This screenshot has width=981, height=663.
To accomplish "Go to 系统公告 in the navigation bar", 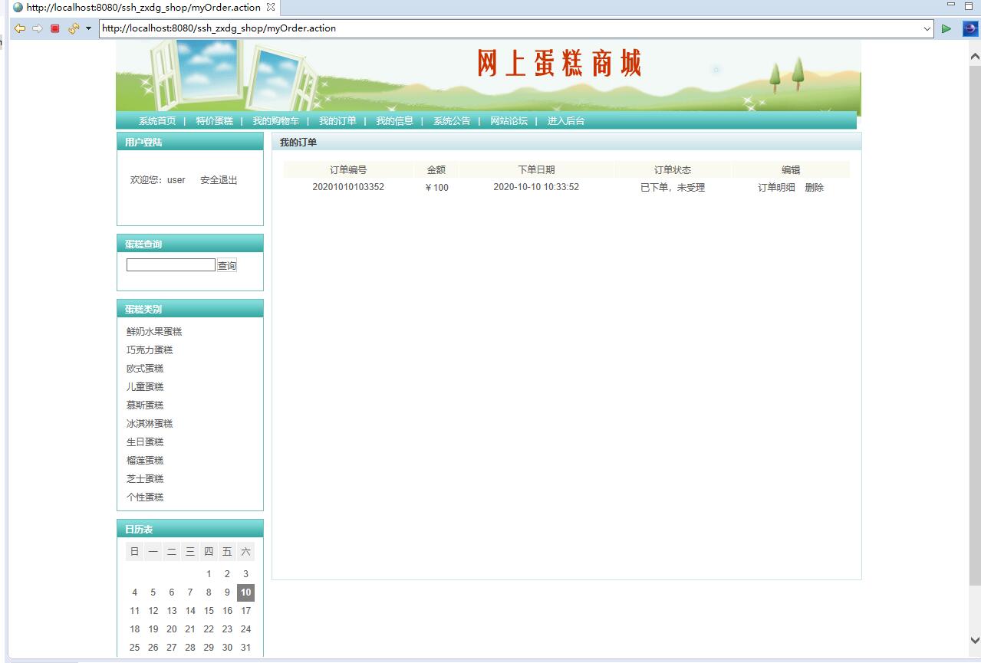I will click(452, 121).
